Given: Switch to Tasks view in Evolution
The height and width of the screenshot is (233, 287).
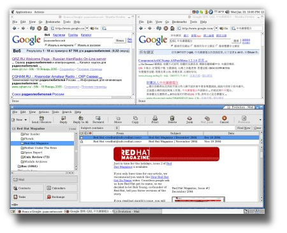Looking at the screenshot, I should pyautogui.click(x=28, y=197).
